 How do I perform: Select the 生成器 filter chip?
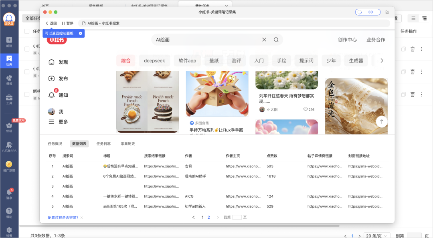[x=356, y=61]
